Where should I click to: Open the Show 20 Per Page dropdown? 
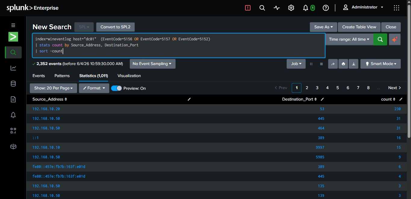53,88
